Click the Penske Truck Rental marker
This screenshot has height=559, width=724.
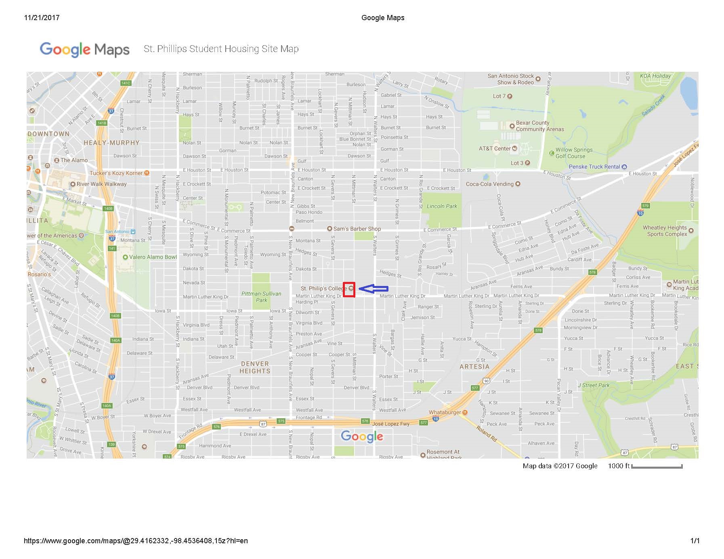624,167
